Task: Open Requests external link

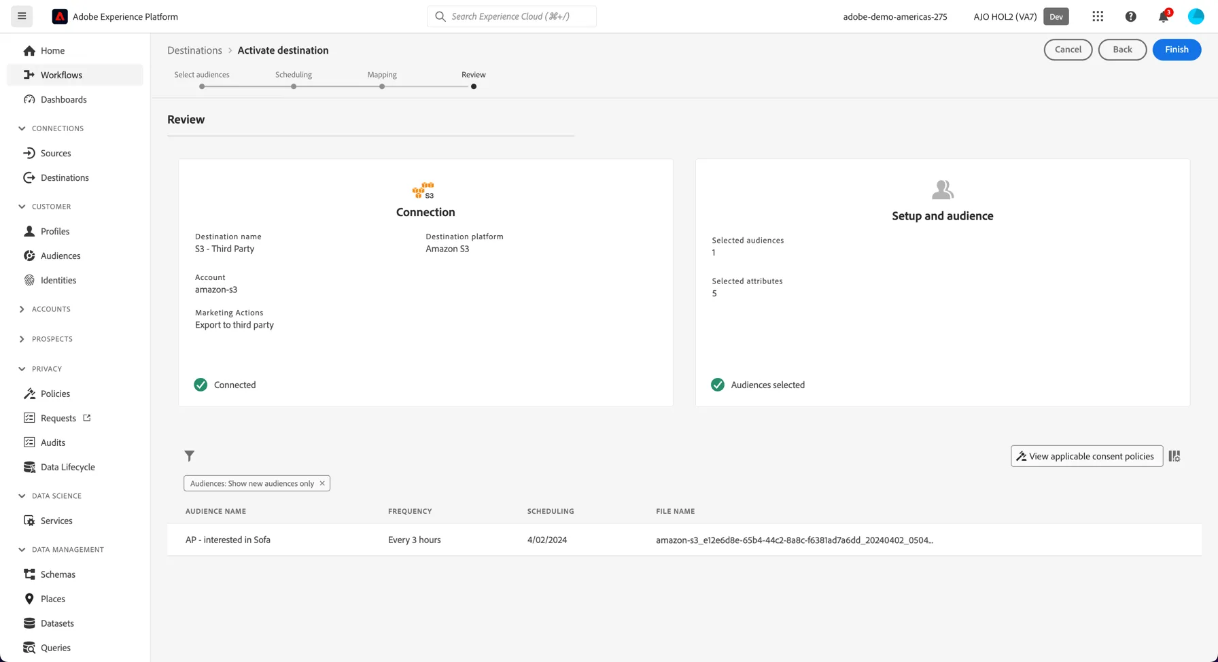Action: pyautogui.click(x=75, y=418)
